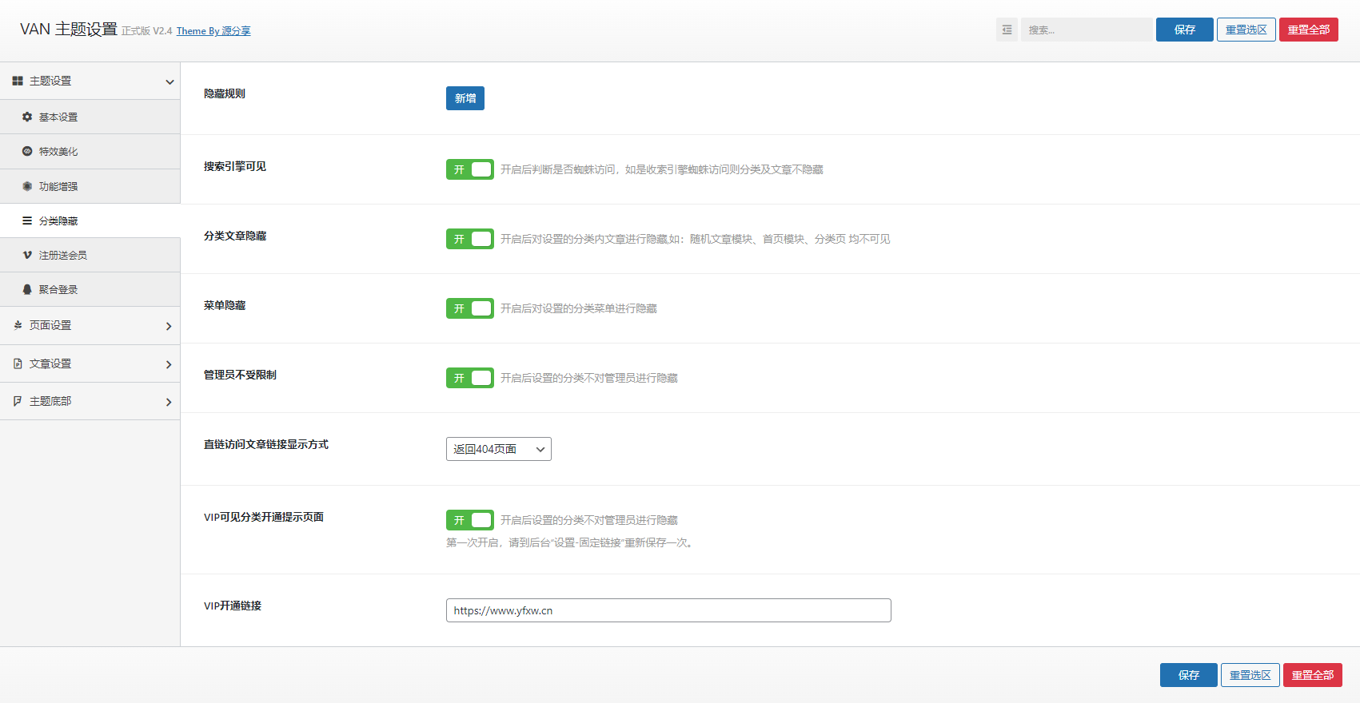Image resolution: width=1360 pixels, height=703 pixels.
Task: Disable the 菜单隐藏 switch
Action: click(x=469, y=308)
